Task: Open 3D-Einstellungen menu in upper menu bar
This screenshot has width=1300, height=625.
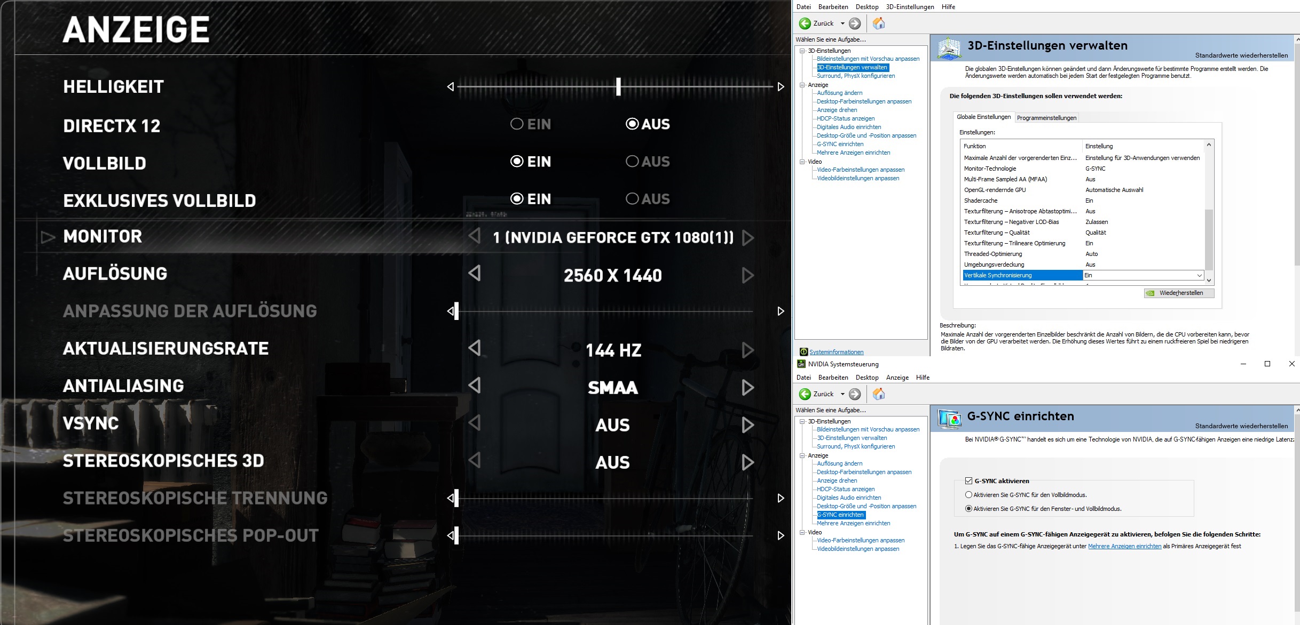Action: (910, 7)
